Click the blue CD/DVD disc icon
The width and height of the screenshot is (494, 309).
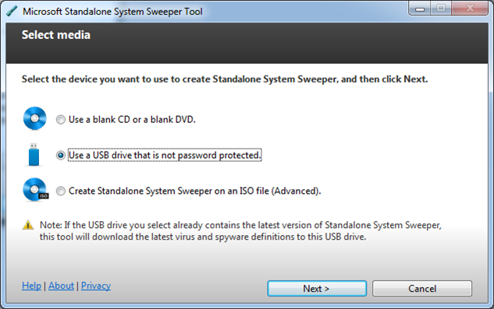coord(34,118)
